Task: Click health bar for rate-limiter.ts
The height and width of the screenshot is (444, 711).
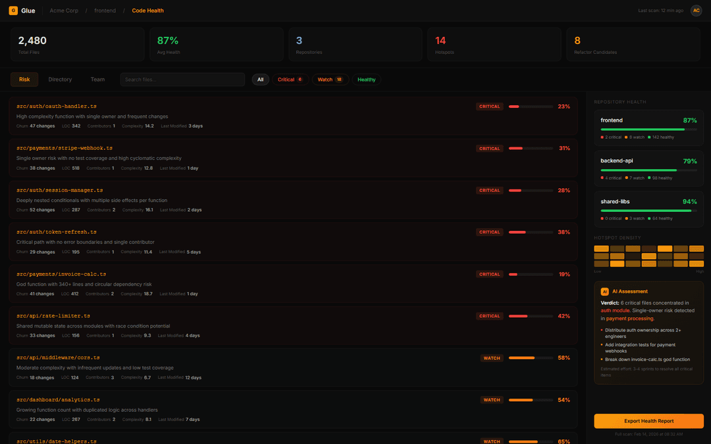Action: click(531, 316)
